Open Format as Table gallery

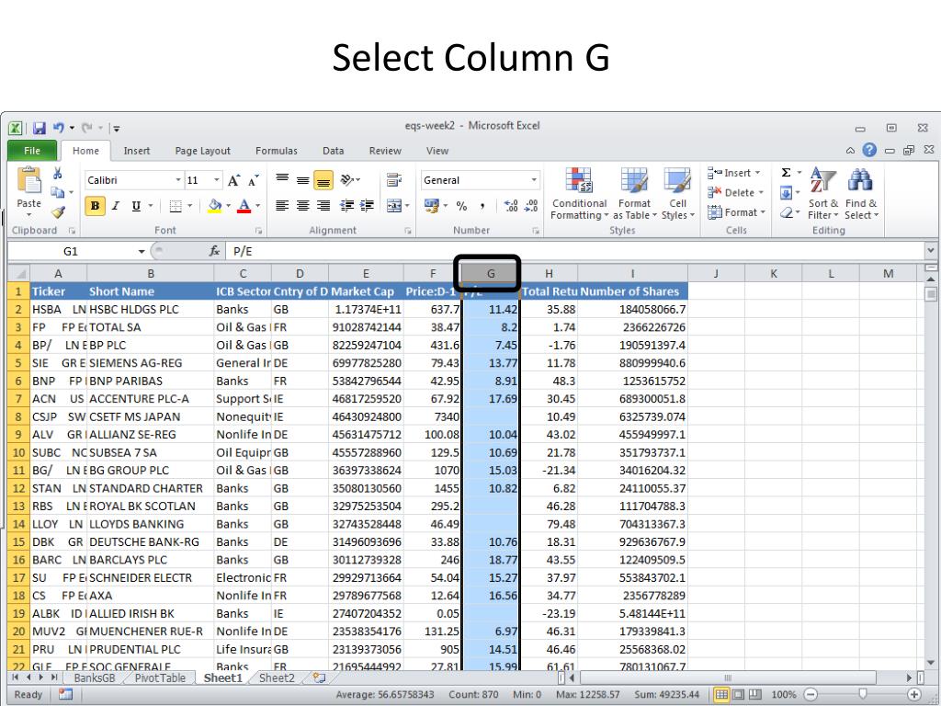tap(634, 193)
